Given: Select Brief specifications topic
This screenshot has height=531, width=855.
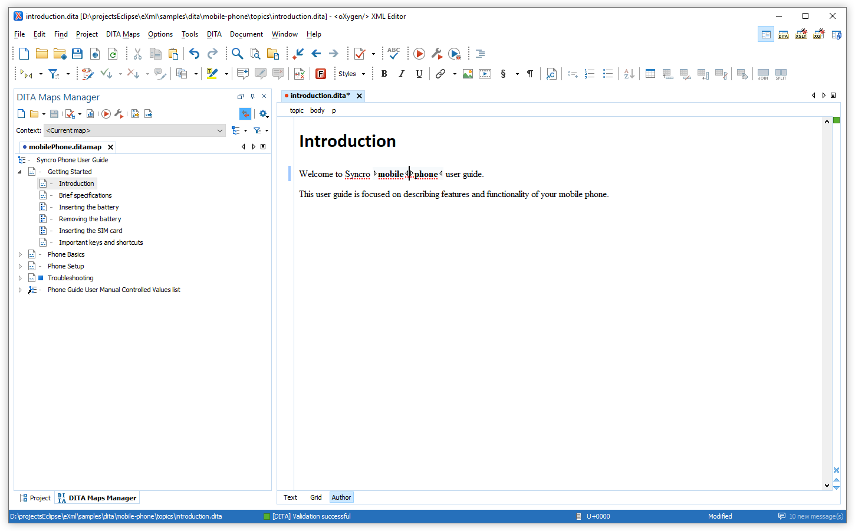Looking at the screenshot, I should [x=85, y=195].
